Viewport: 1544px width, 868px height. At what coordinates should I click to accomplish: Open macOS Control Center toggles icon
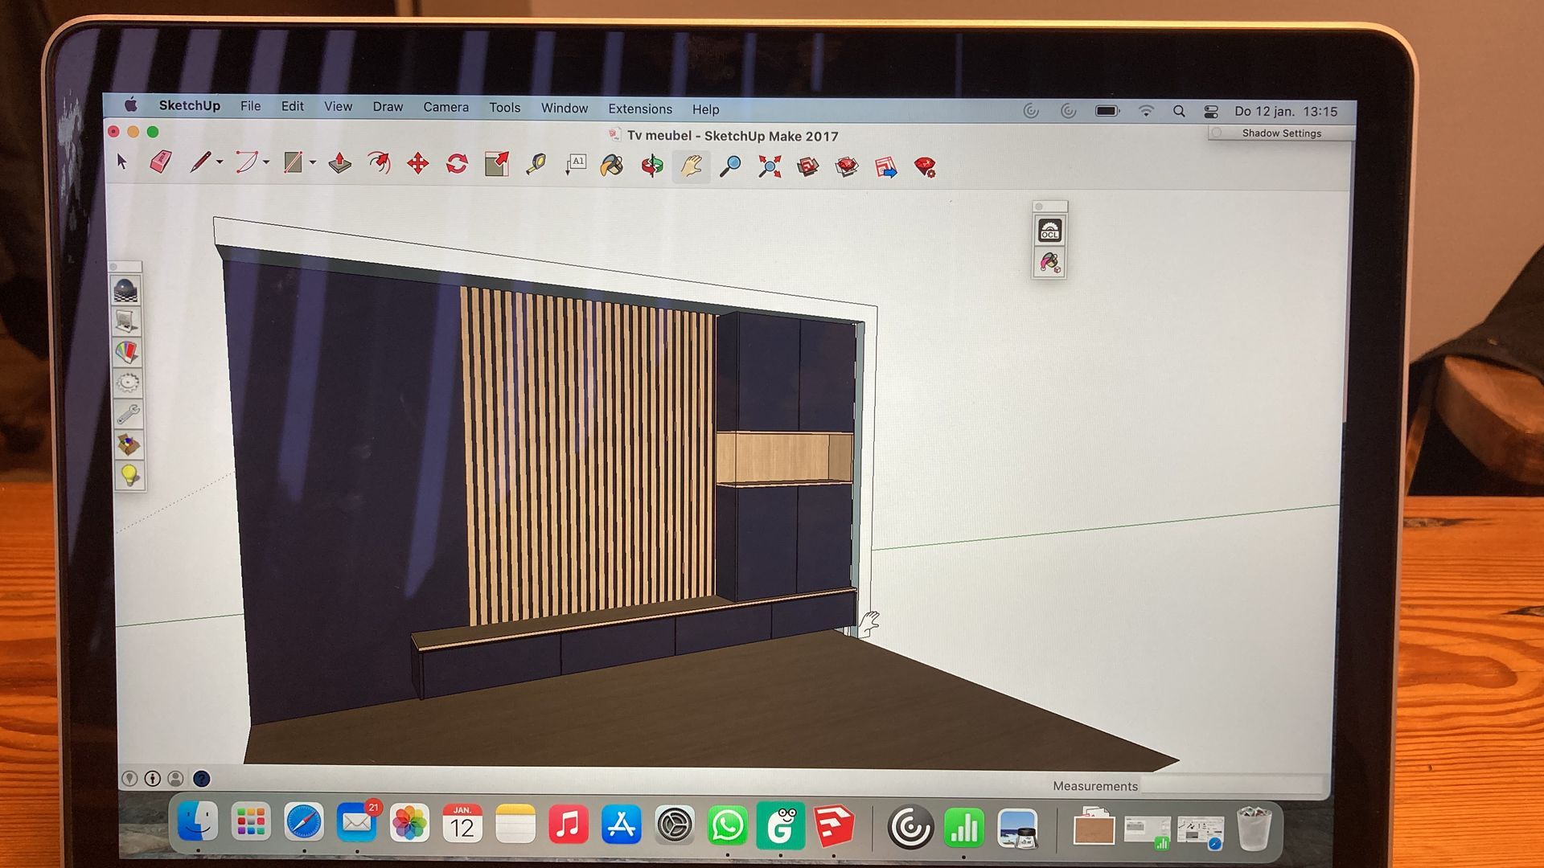coord(1211,112)
